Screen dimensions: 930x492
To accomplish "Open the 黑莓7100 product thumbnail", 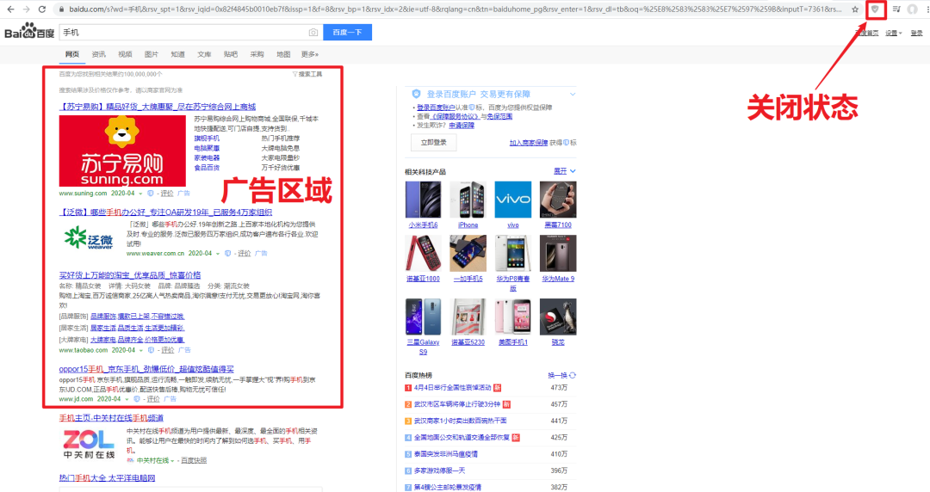I will point(558,200).
